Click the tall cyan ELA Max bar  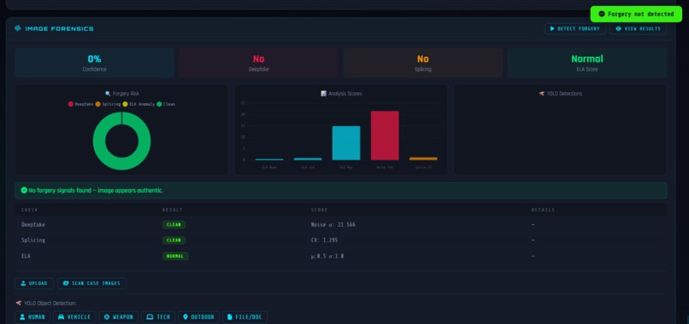coord(346,143)
